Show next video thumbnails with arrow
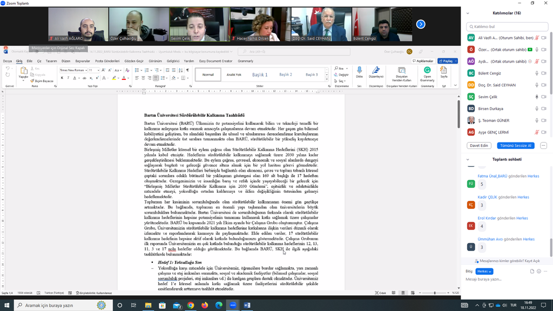This screenshot has width=553, height=311. [421, 24]
